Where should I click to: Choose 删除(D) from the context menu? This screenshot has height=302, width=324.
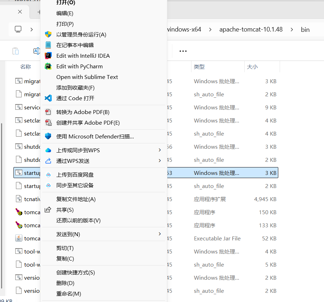click(x=104, y=283)
